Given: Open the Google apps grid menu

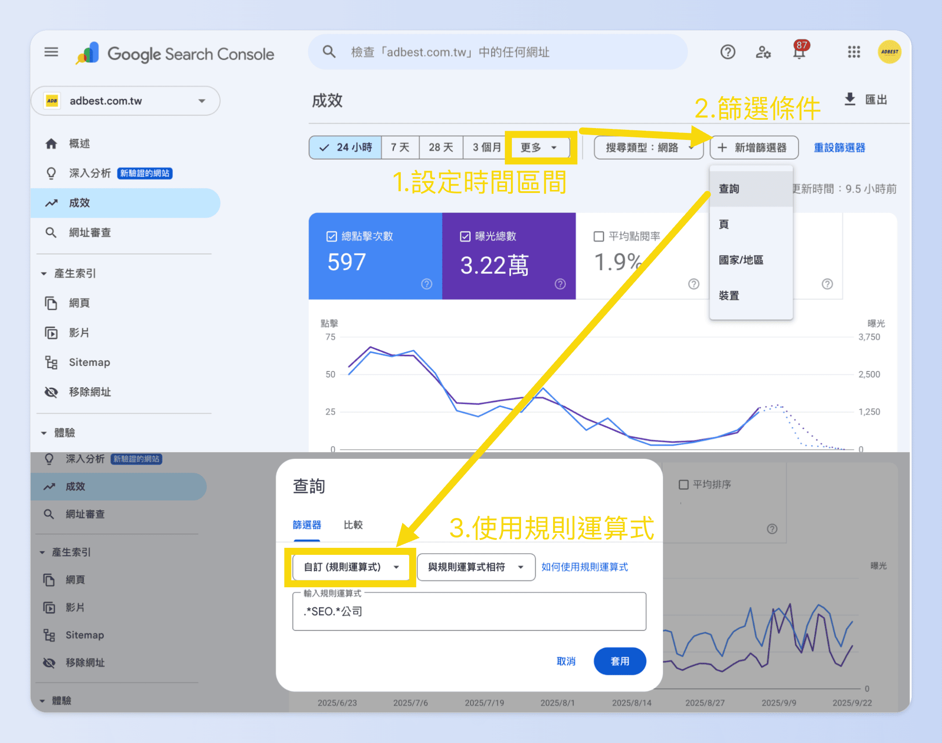Looking at the screenshot, I should click(853, 52).
